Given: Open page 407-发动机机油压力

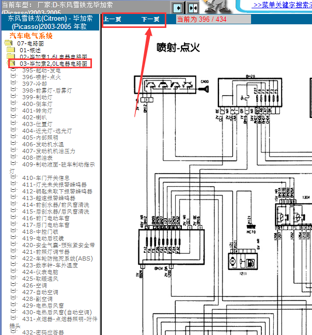Looking at the screenshot, I should pos(49,151).
